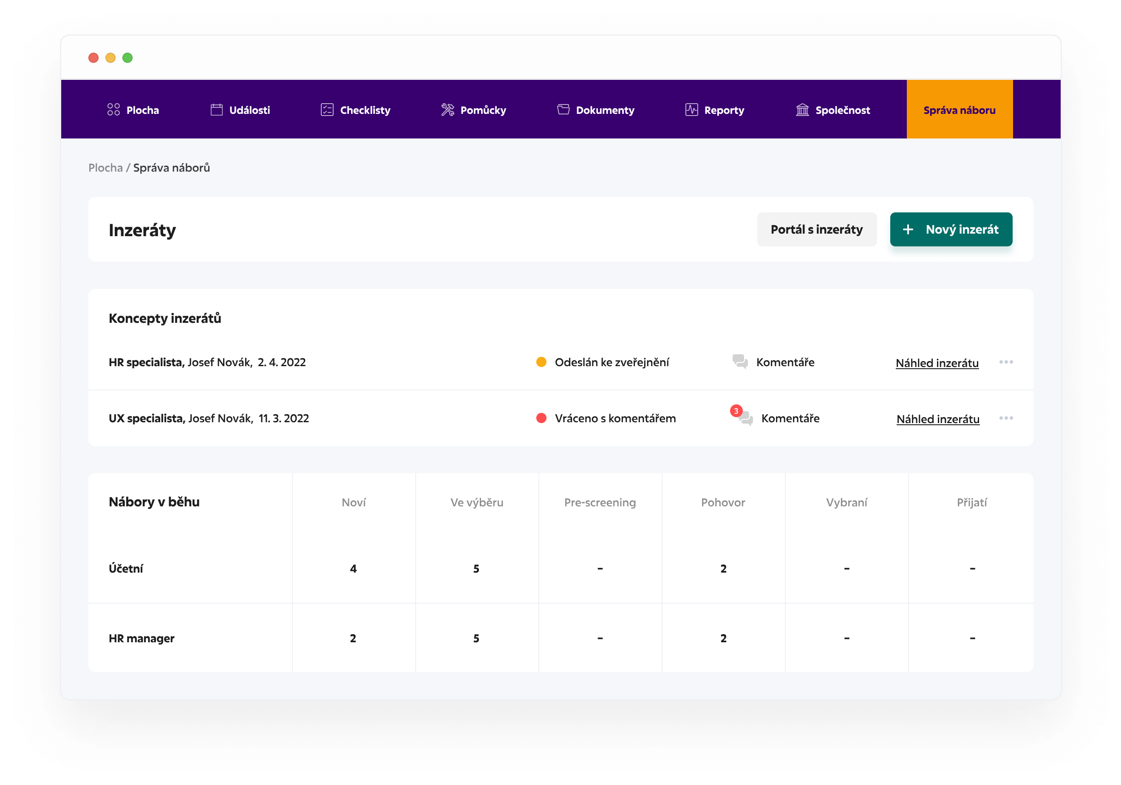Click the HR manager recruitment row label
The image size is (1121, 785).
pos(142,638)
